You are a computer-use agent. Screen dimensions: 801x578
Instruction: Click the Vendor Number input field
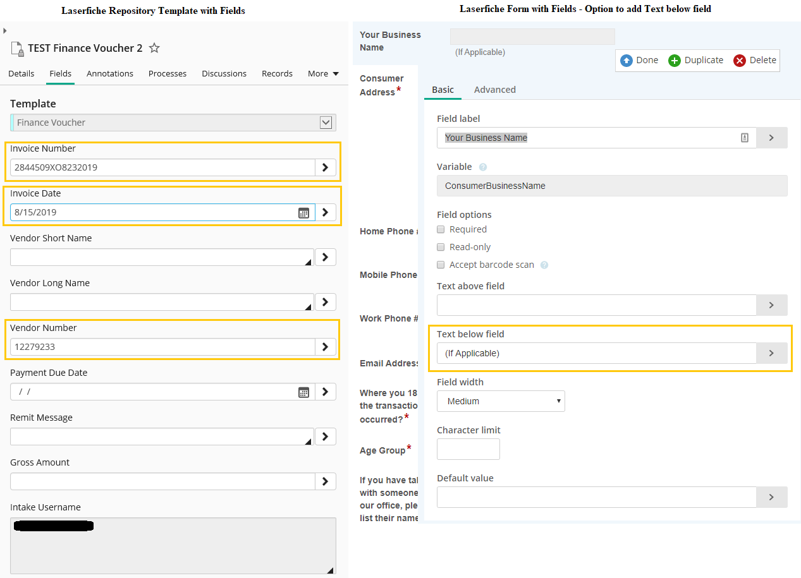point(162,347)
